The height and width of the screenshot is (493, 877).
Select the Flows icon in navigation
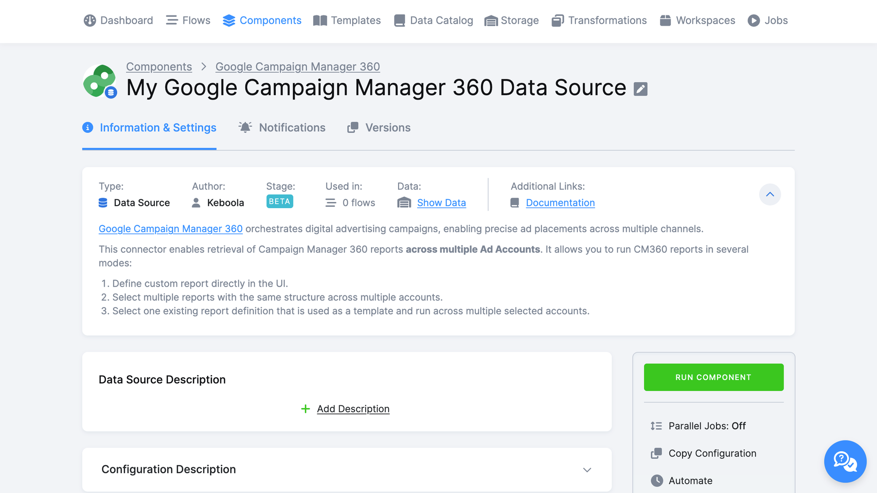pos(188,20)
